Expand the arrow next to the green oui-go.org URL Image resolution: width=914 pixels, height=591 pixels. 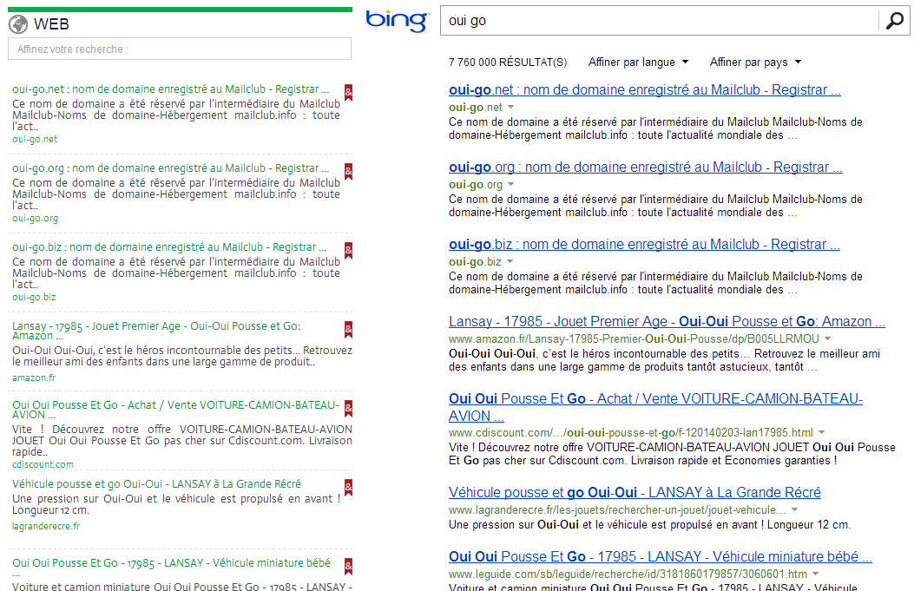[511, 184]
